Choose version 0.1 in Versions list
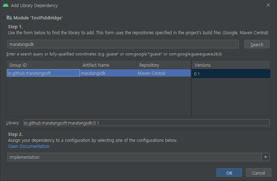The image size is (277, 181). (231, 74)
